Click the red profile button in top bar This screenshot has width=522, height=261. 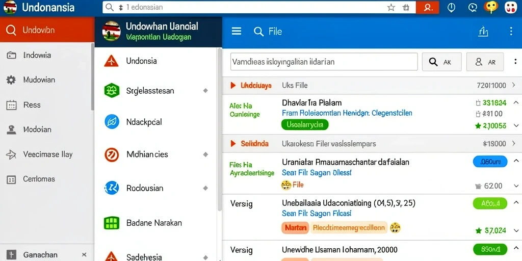click(428, 7)
